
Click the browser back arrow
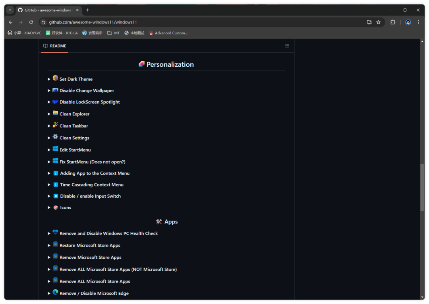tap(11, 22)
